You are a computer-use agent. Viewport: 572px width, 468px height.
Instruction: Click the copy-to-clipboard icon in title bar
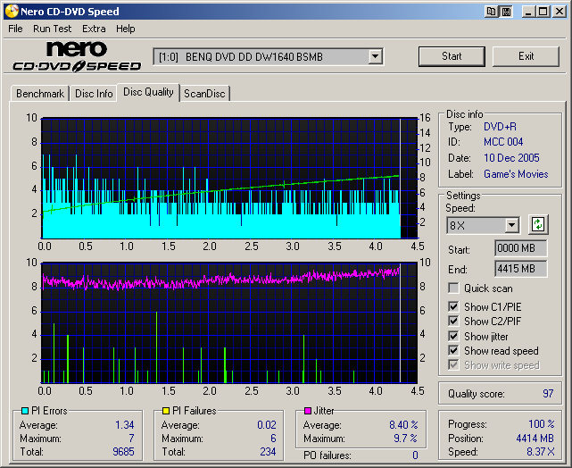point(492,11)
